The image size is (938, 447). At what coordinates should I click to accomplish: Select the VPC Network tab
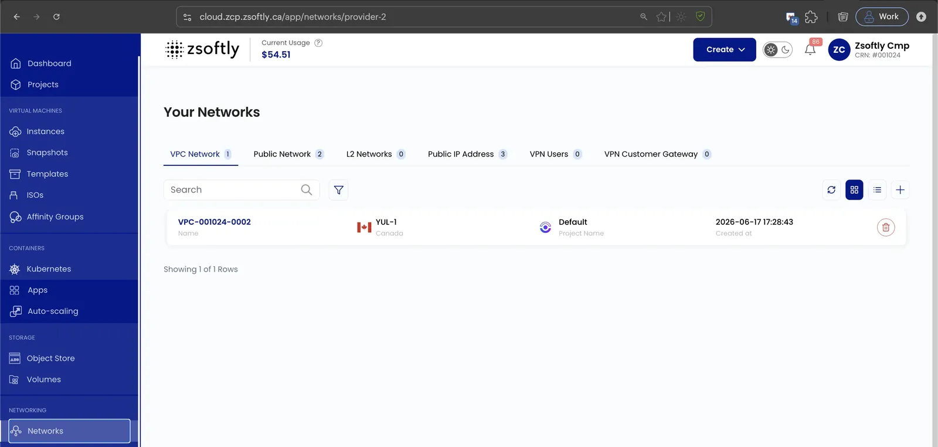pos(200,154)
